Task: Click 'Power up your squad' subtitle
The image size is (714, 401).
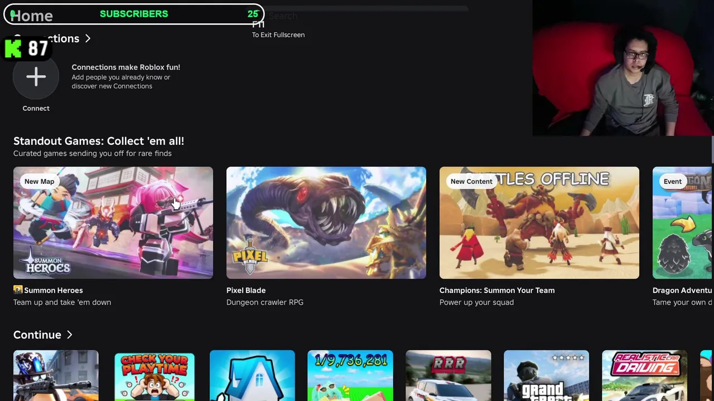Action: click(x=476, y=302)
